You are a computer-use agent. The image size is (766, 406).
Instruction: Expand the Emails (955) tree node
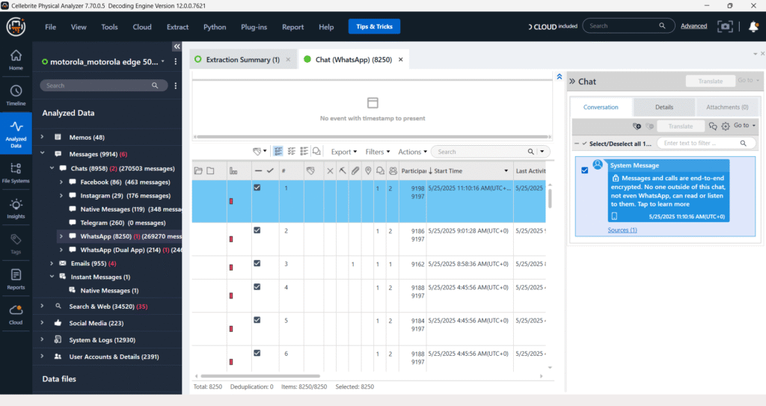[x=52, y=263]
